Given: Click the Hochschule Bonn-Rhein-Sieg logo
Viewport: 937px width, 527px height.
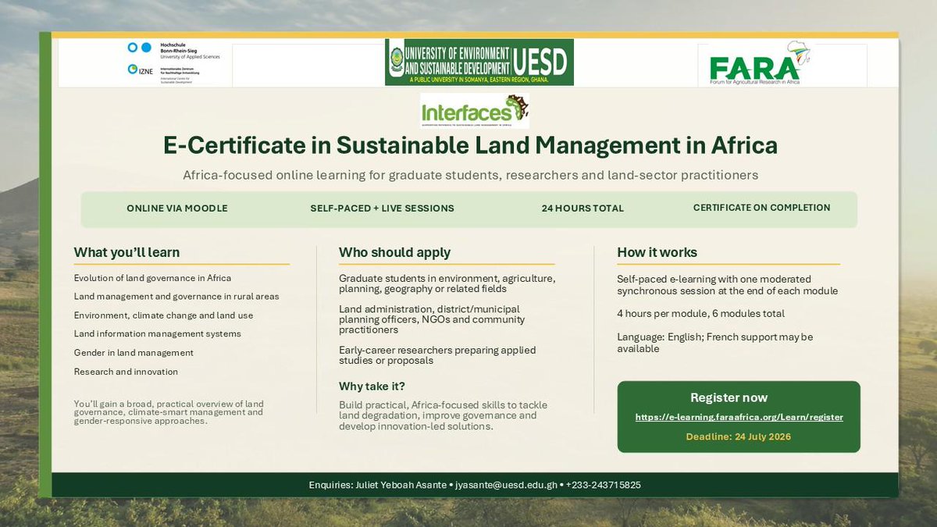Looking at the screenshot, I should [x=173, y=51].
